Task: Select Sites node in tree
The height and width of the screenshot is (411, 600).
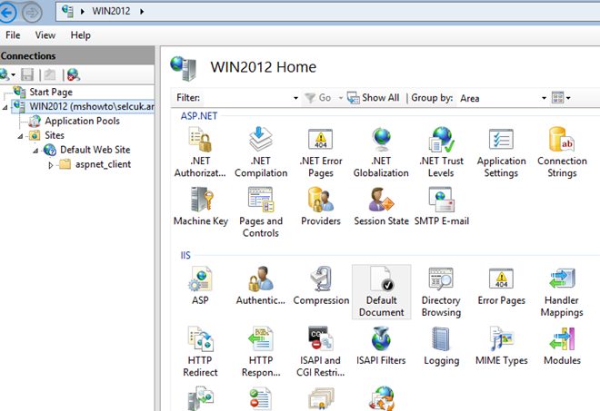Action: tap(55, 135)
